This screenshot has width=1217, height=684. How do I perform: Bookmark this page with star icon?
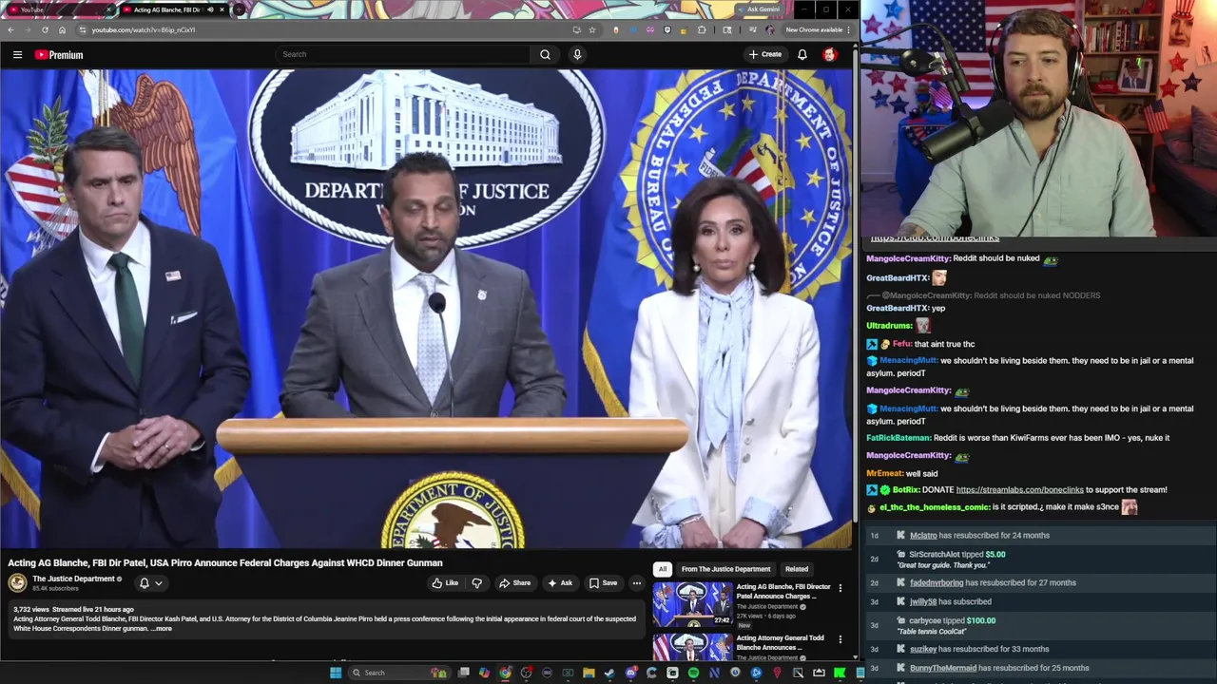pyautogui.click(x=591, y=29)
